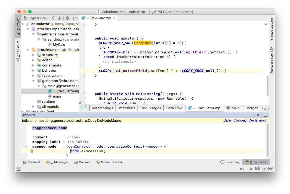
Task: Toggle tool window bars at bottom-left corner
Action: point(18,169)
